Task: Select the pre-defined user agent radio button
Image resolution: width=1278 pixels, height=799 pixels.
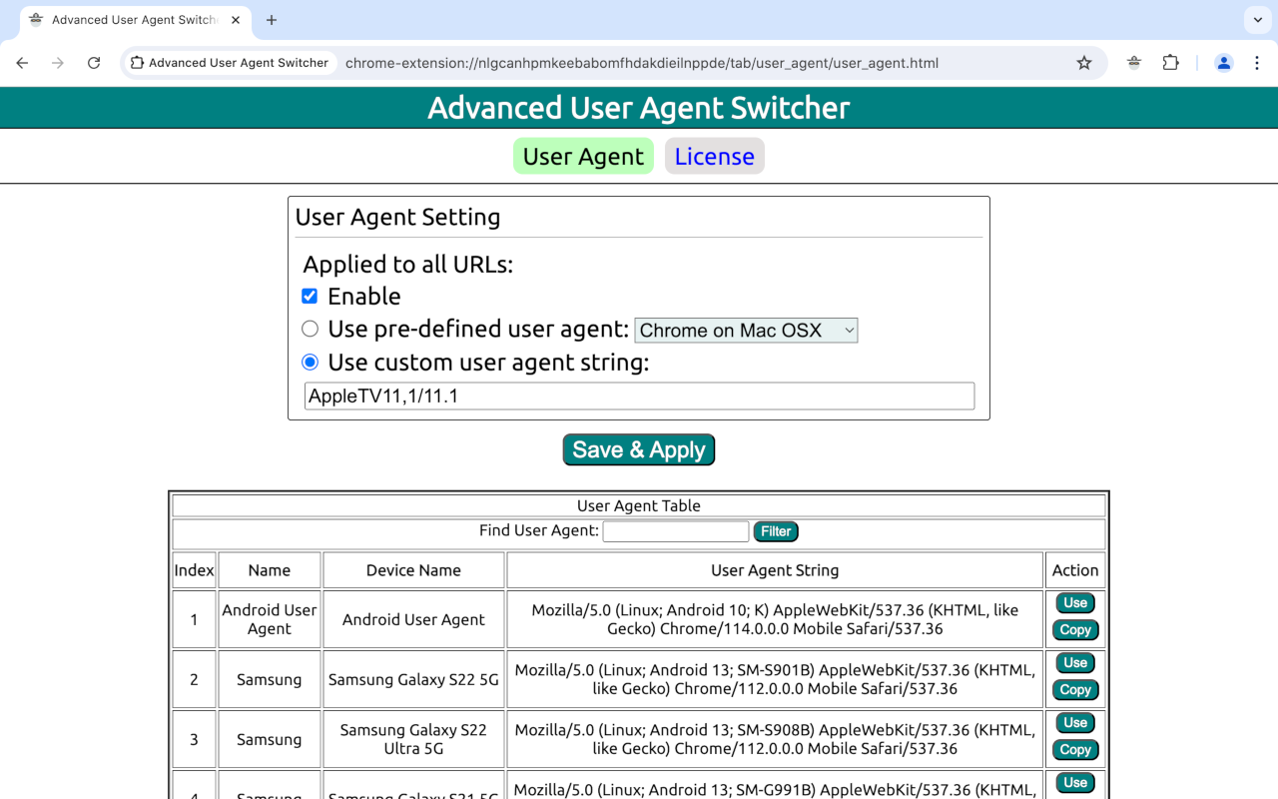Action: tap(310, 329)
